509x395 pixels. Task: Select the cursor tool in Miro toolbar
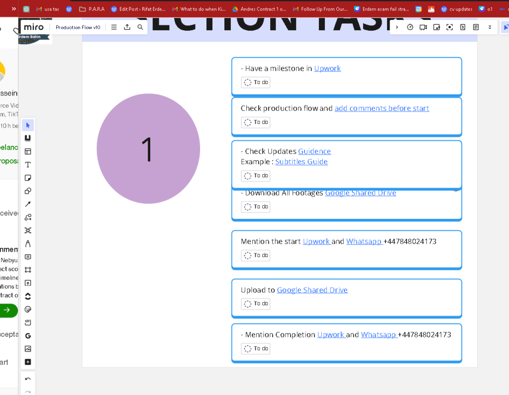tap(28, 125)
